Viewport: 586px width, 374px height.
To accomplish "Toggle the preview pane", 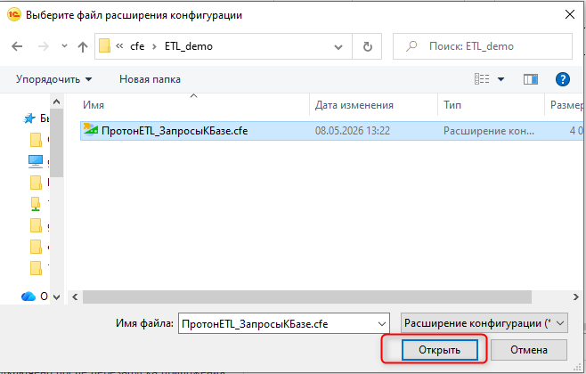I will (530, 79).
